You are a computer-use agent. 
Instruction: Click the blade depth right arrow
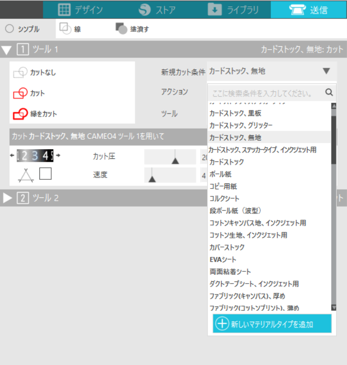pyautogui.click(x=58, y=155)
